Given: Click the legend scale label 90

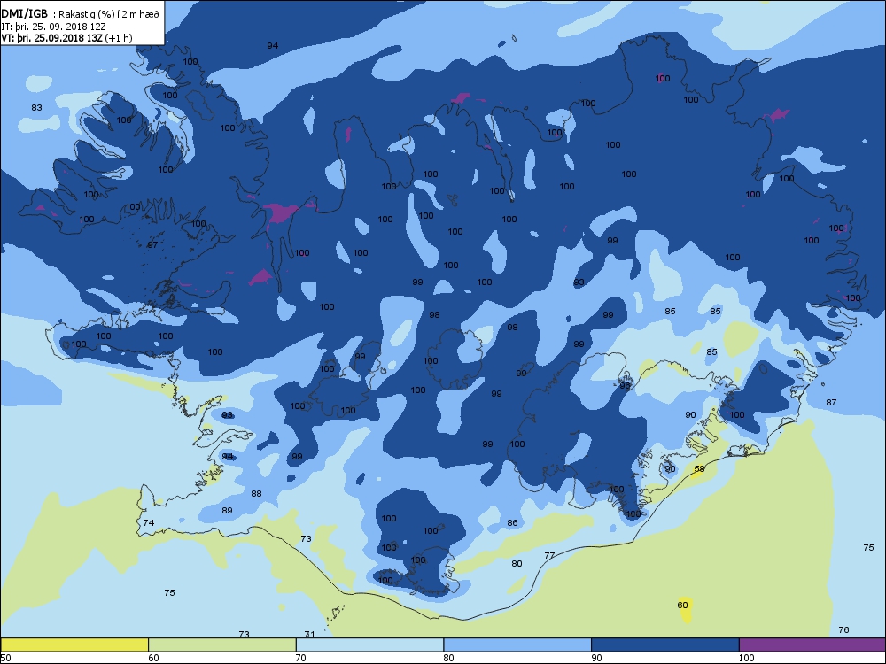Looking at the screenshot, I should click(x=596, y=658).
